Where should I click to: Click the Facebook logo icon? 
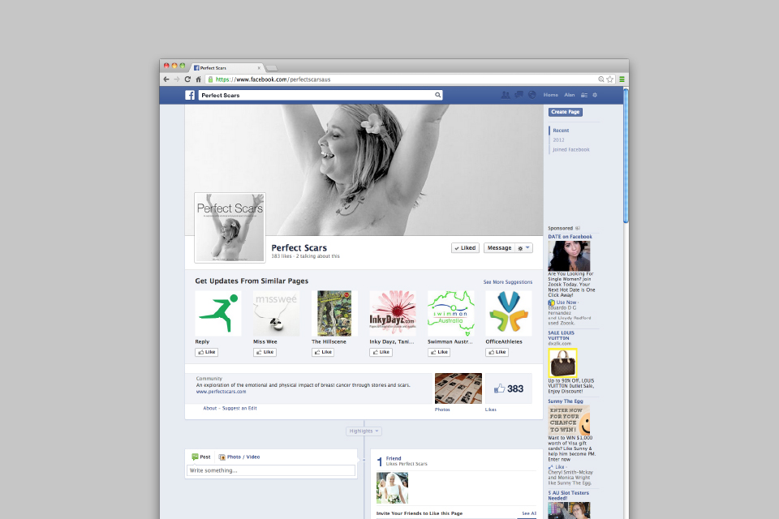coord(190,95)
